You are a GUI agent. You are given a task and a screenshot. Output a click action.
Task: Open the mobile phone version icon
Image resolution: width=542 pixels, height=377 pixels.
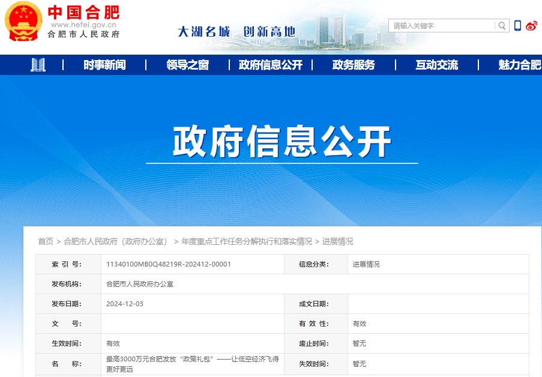517,26
